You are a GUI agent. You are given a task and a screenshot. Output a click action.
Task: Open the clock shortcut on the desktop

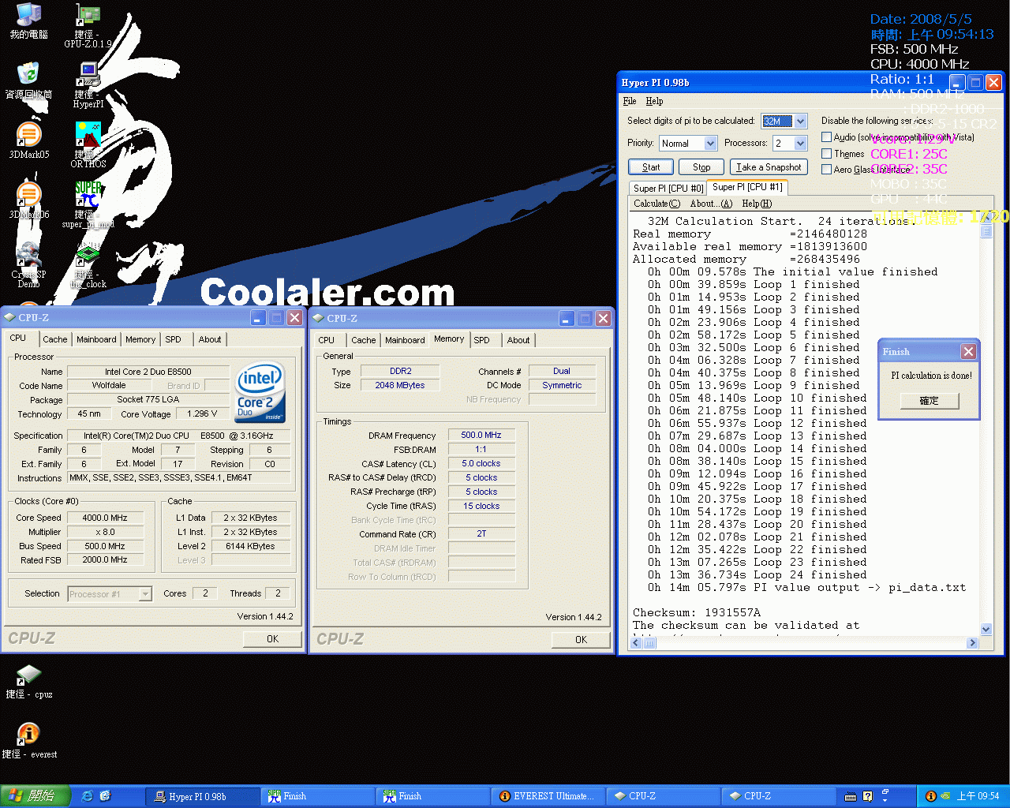click(88, 265)
